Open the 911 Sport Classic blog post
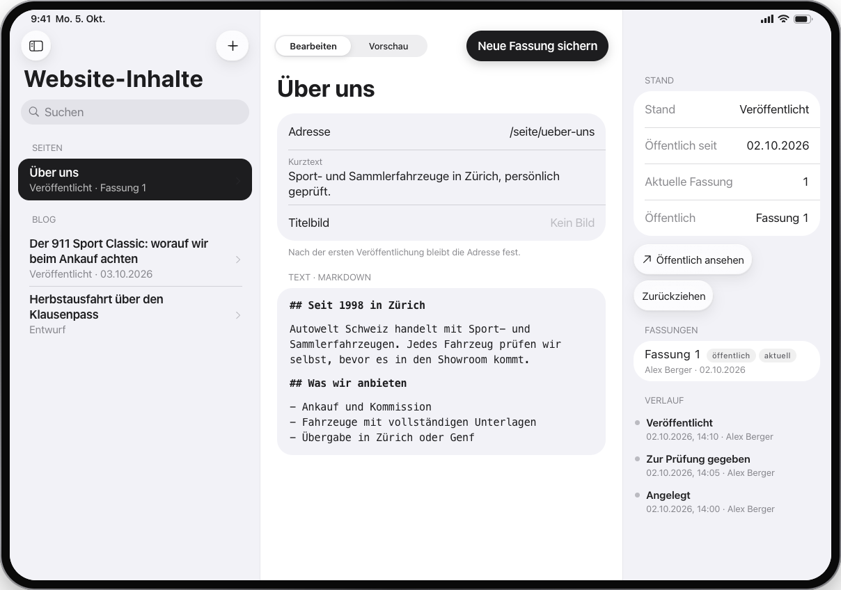Viewport: 841px width, 590px height. (x=135, y=258)
